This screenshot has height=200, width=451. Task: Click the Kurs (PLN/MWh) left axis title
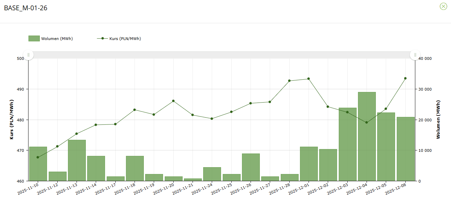click(x=12, y=120)
